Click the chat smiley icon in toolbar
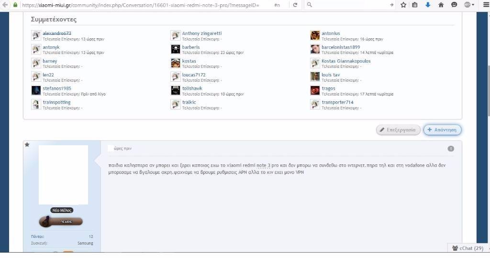 pos(454,5)
